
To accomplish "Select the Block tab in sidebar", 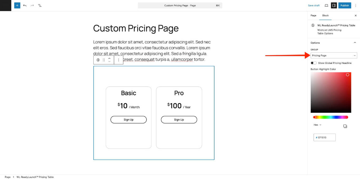I will [x=325, y=16].
